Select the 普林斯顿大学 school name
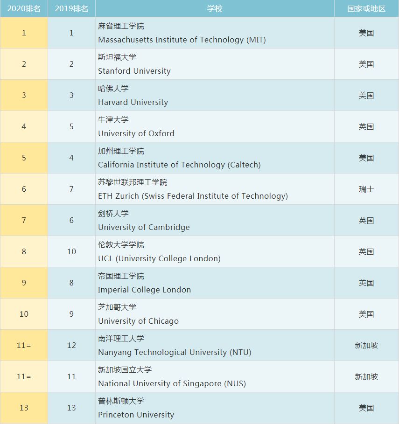 coord(121,401)
